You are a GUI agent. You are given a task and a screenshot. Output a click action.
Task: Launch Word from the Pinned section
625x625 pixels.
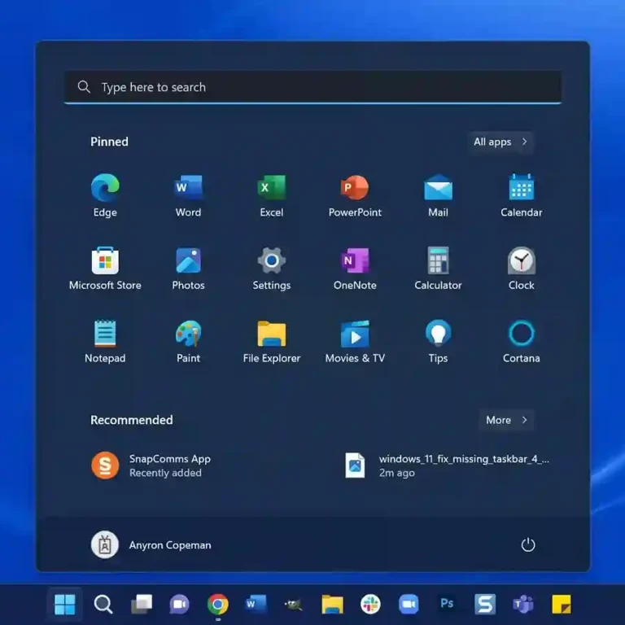point(188,195)
